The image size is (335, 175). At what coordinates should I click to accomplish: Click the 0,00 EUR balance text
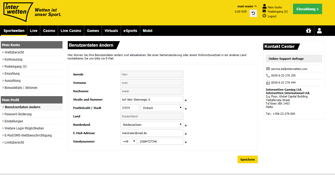(x=241, y=12)
